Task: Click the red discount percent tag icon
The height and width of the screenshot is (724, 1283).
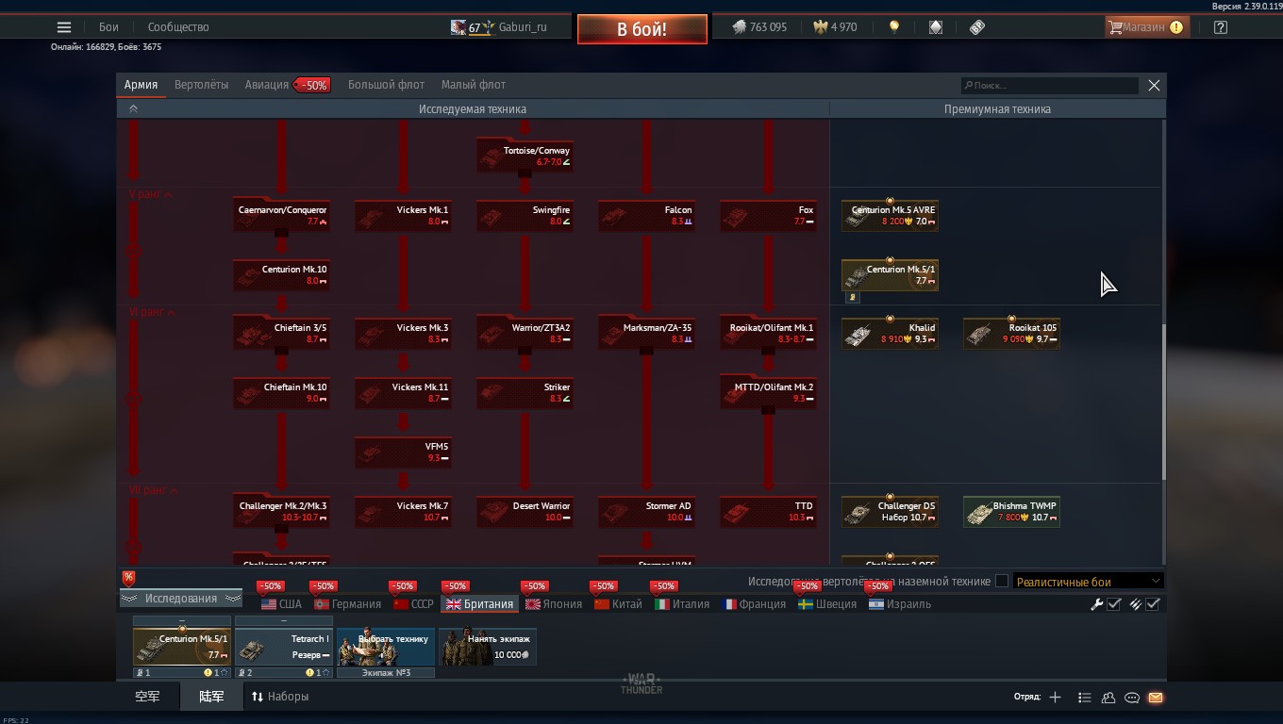Action: pos(128,578)
